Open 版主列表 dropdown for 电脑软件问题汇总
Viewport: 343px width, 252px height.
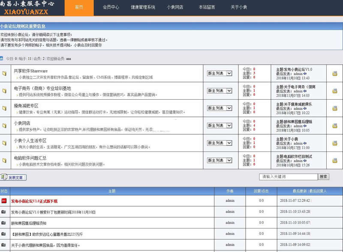[220, 160]
